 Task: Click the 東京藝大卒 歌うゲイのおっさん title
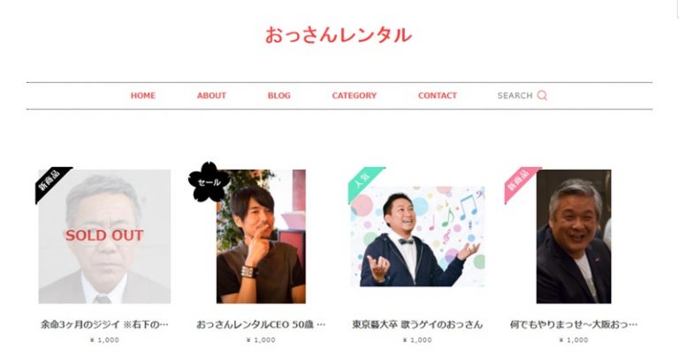tap(417, 324)
